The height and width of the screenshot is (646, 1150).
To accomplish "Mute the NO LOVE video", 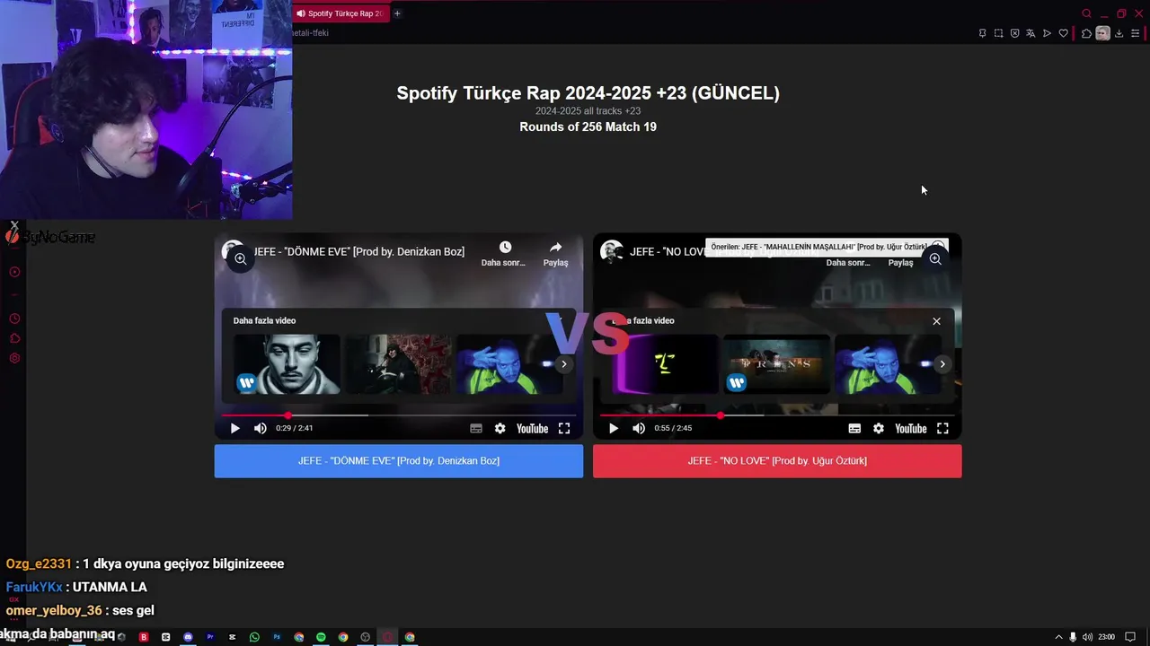I will (638, 429).
